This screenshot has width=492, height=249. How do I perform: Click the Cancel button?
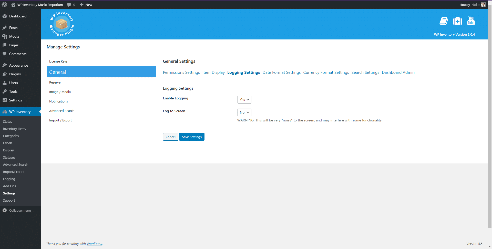[x=171, y=137]
